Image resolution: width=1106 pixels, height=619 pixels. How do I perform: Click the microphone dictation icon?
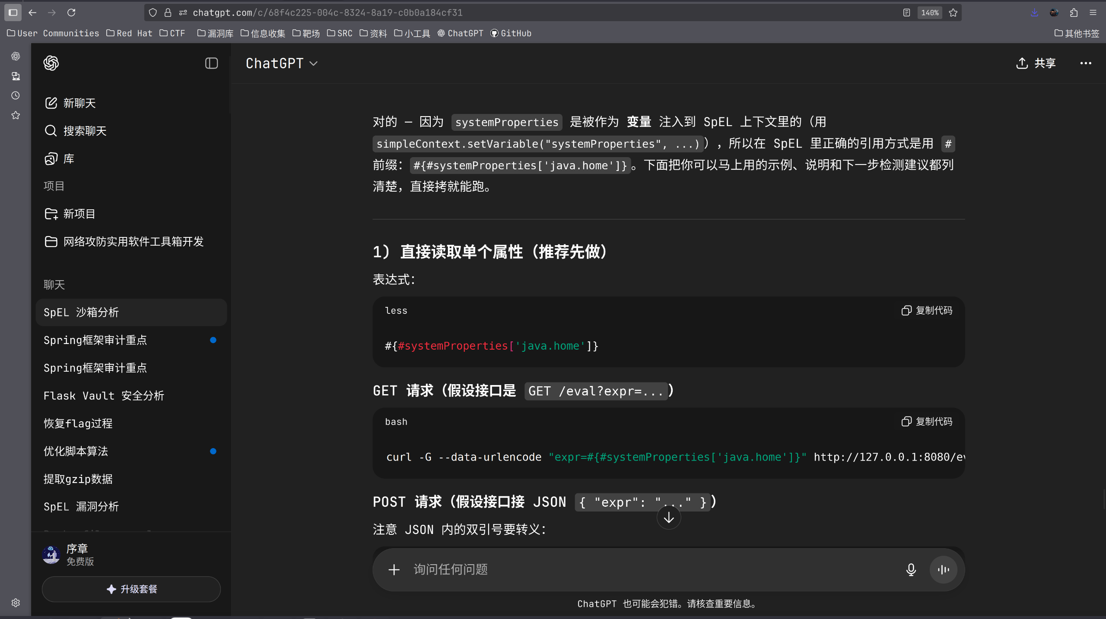coord(911,569)
